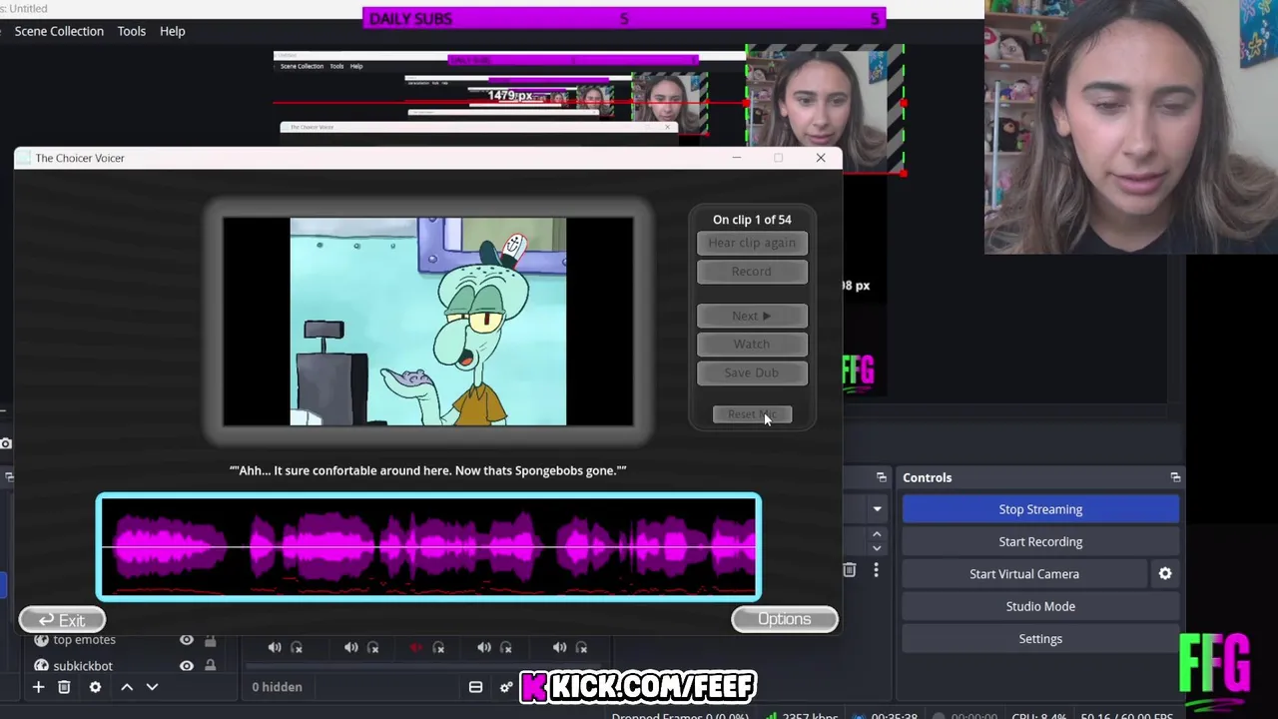Exit The Choicer Voicer

62,620
